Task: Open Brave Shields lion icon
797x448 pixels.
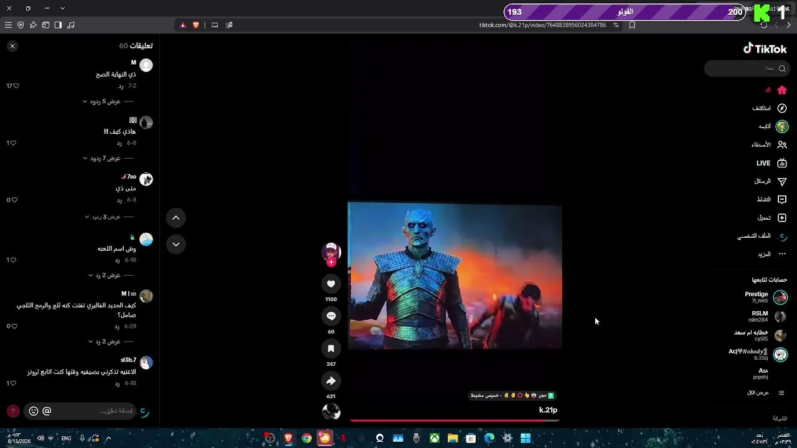Action: (x=196, y=25)
